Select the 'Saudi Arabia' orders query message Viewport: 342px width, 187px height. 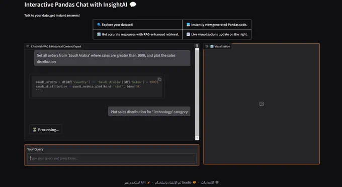[x=112, y=58]
